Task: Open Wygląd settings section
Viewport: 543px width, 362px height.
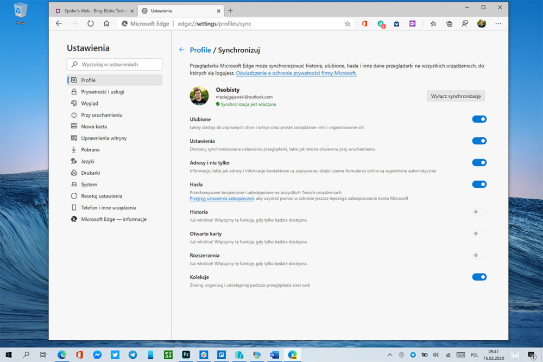Action: coord(115,103)
